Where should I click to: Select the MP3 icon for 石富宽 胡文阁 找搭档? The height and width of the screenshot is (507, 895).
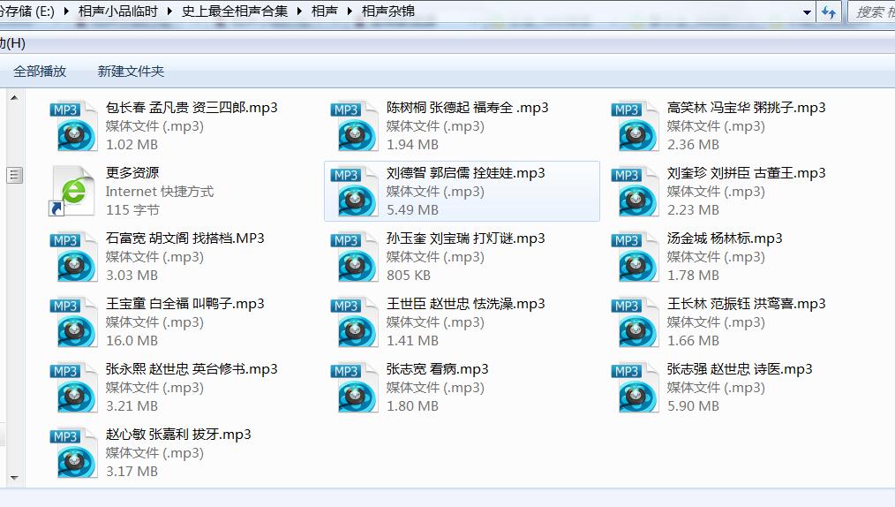point(73,257)
